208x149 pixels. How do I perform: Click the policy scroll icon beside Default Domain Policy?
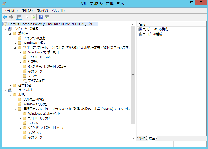[5, 24]
